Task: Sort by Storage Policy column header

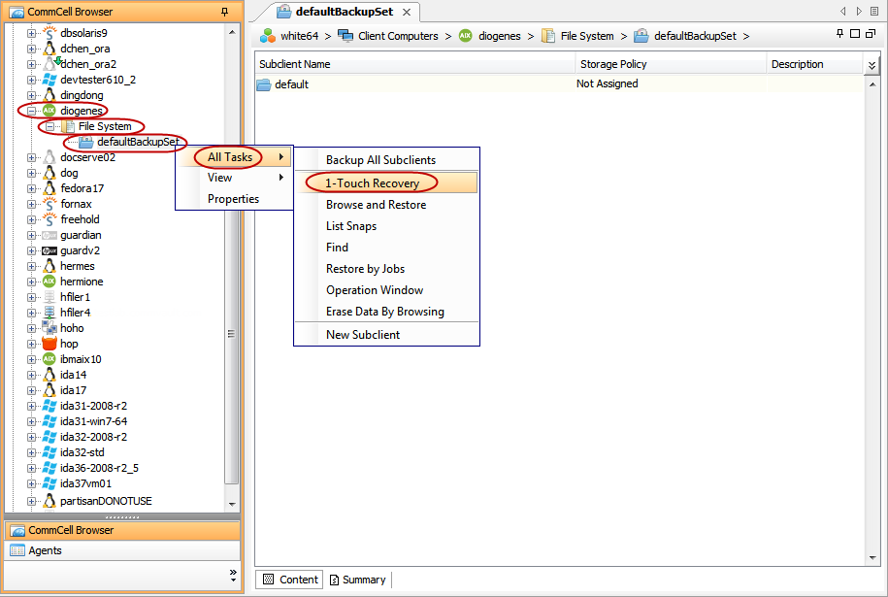Action: (x=613, y=64)
